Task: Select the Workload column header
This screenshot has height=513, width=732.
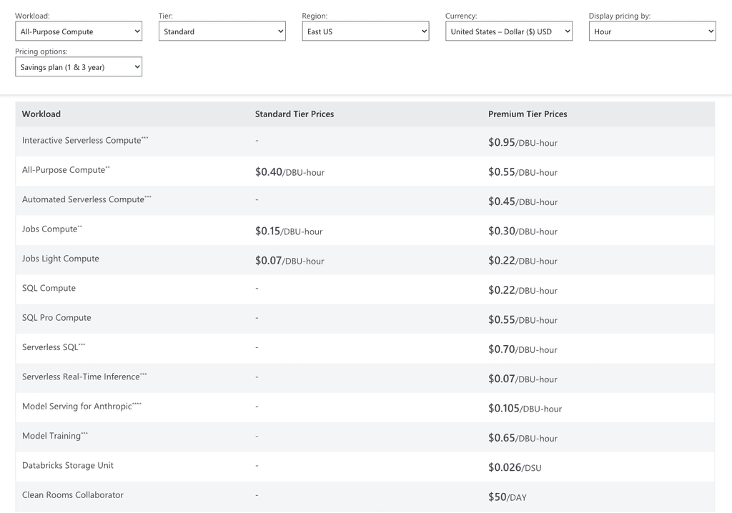Action: pos(41,114)
